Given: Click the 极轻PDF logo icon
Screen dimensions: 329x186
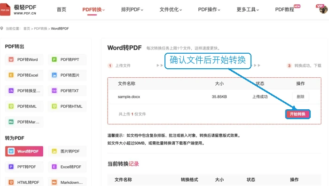Looking at the screenshot, I should pyautogui.click(x=5, y=9).
